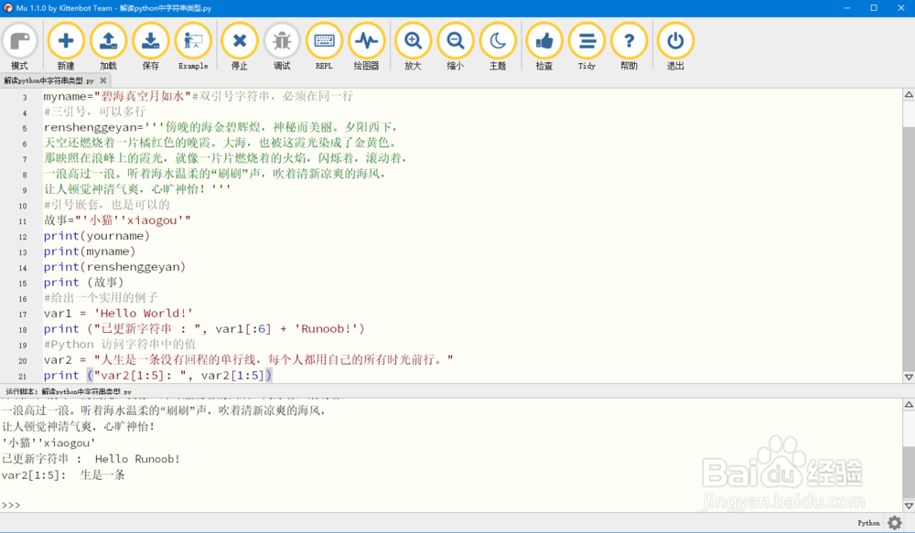Click output line 已更新字符串 : Hello Runoob!
915x533 pixels.
point(91,459)
